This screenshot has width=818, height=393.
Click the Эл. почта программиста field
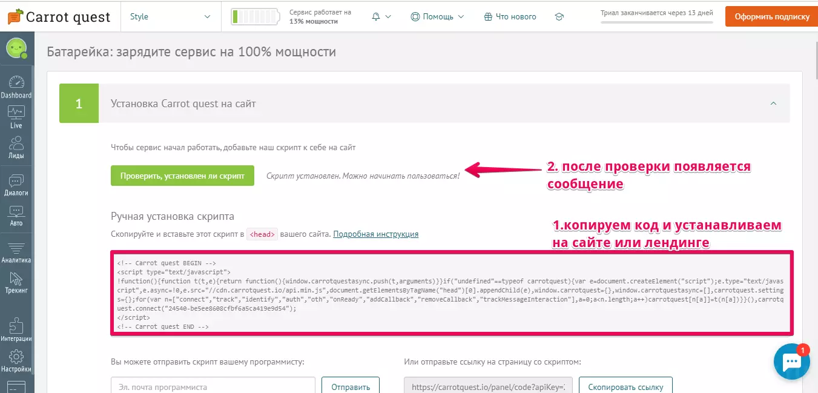pyautogui.click(x=213, y=387)
